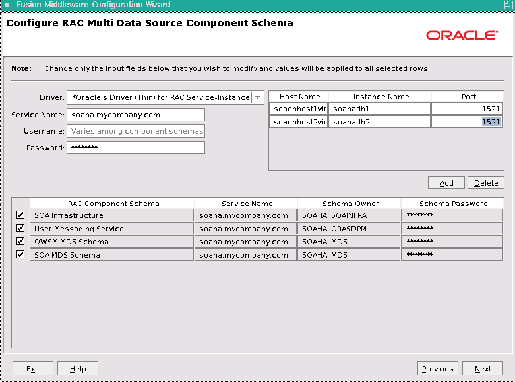Screen dimensions: 515x382
Task: Click the port cell for soahadb1
Action: [467, 109]
